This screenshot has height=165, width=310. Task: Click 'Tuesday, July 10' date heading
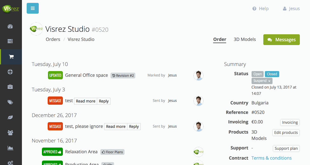coord(50,64)
